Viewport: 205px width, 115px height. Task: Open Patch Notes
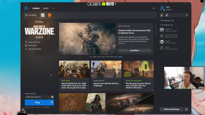(x=31, y=45)
